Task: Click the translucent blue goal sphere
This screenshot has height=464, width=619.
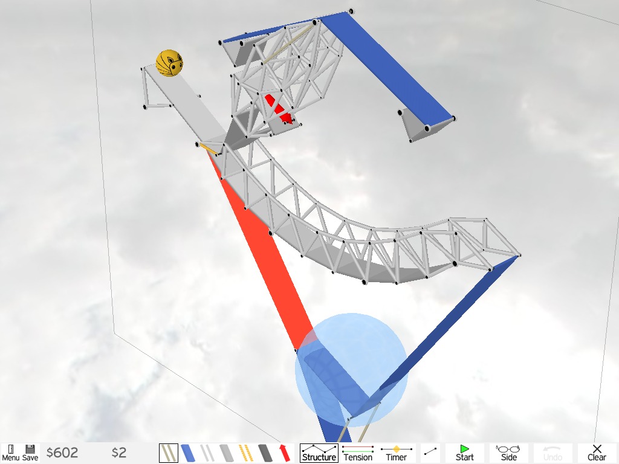Action: [x=351, y=370]
